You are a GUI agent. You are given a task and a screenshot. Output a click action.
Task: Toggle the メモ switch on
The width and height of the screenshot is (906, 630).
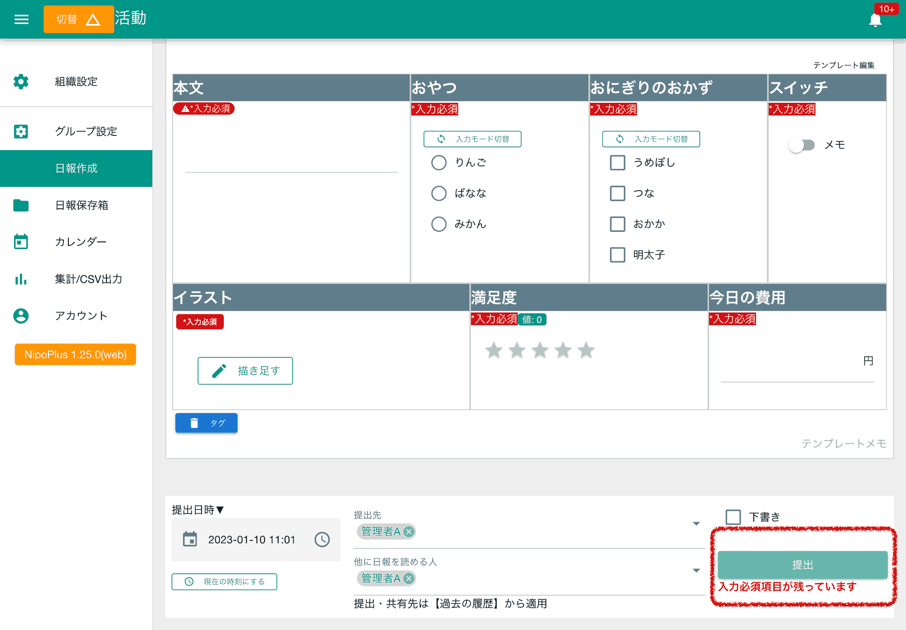(801, 145)
